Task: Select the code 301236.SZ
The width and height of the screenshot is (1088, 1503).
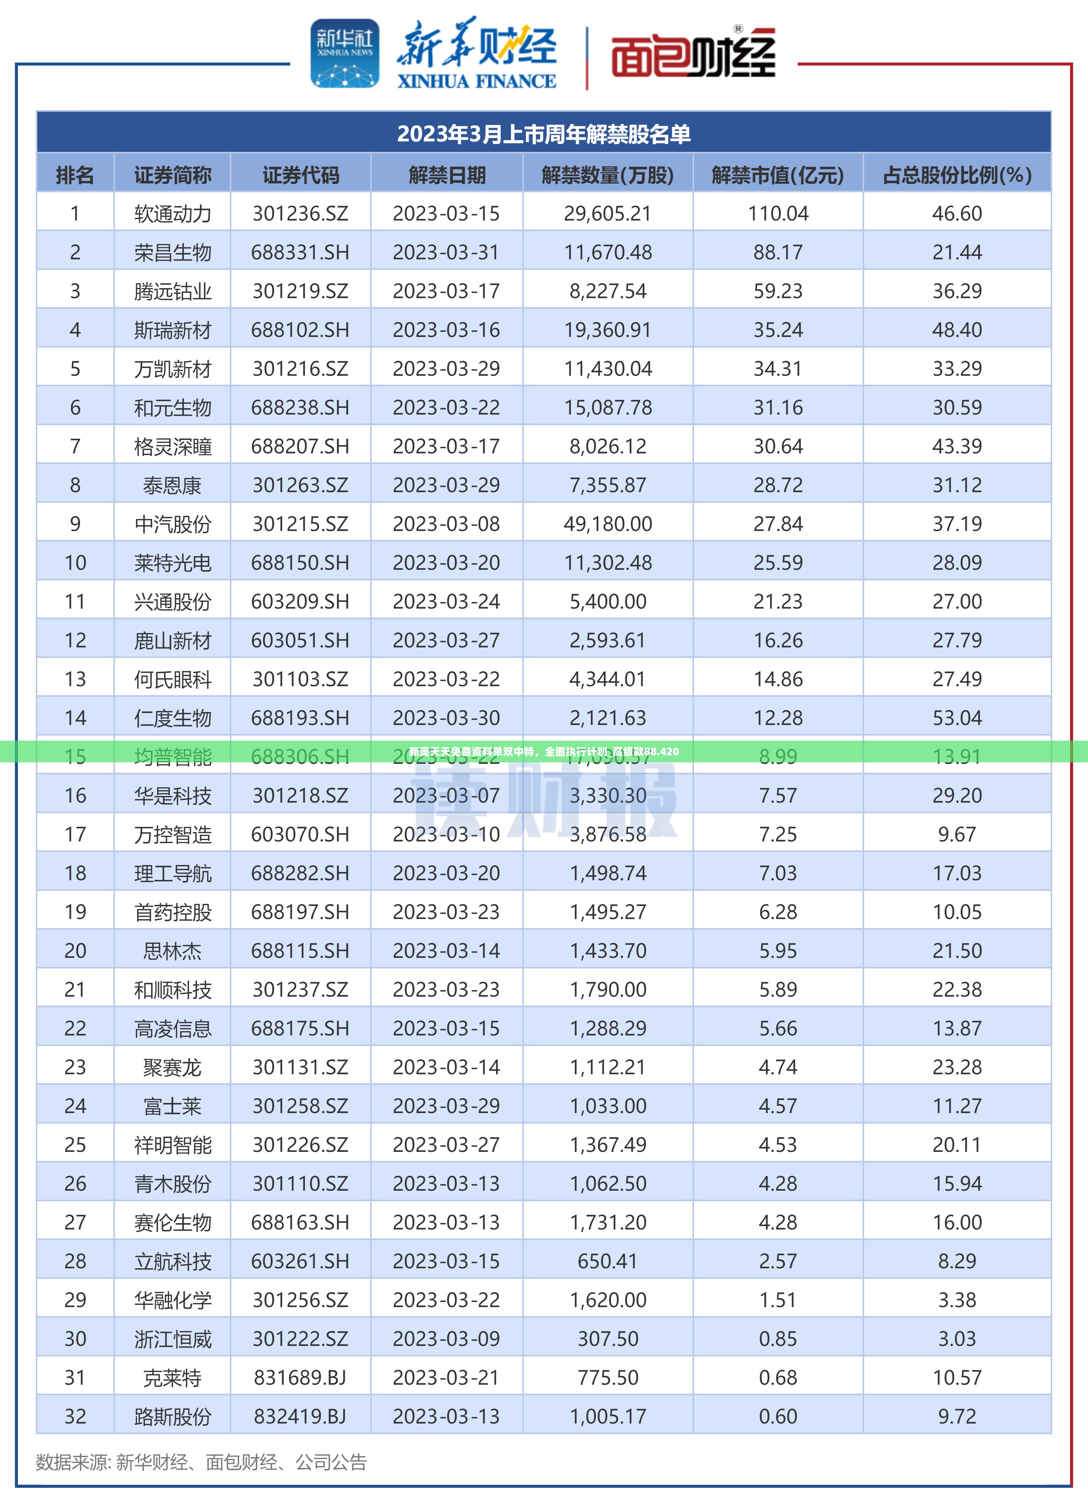Action: click(x=300, y=214)
